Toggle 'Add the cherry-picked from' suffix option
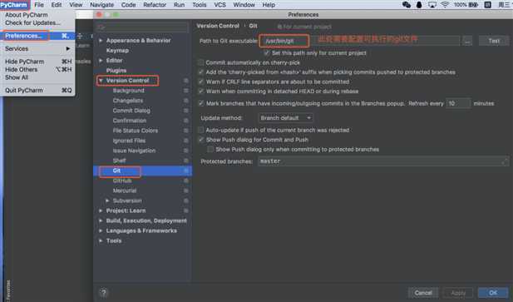This screenshot has width=513, height=302. [x=201, y=72]
